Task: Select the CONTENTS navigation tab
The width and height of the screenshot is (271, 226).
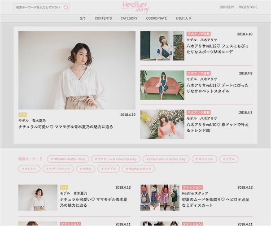Action: pos(103,18)
